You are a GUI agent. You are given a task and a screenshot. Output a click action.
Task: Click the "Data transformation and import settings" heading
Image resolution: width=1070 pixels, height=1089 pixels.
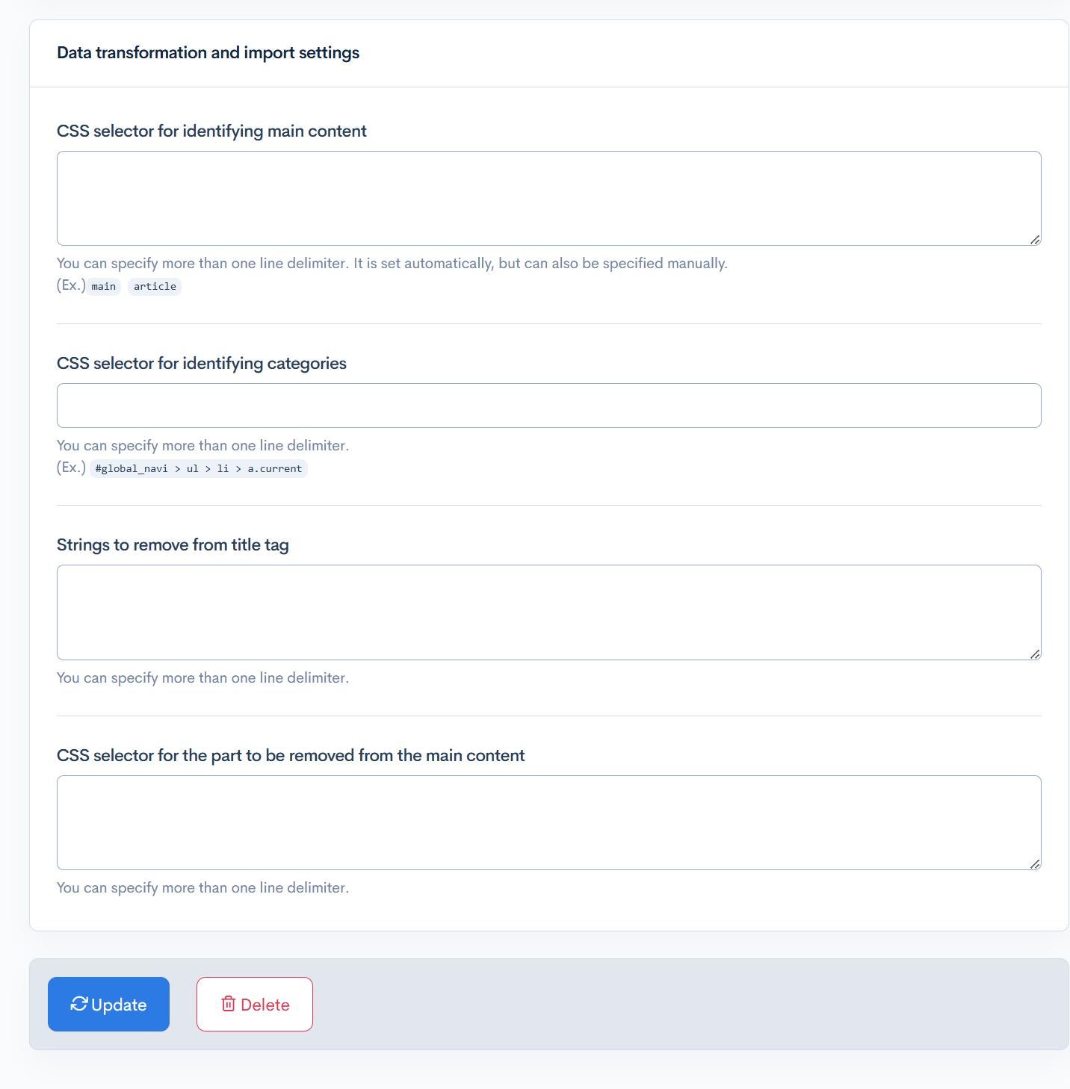point(208,53)
